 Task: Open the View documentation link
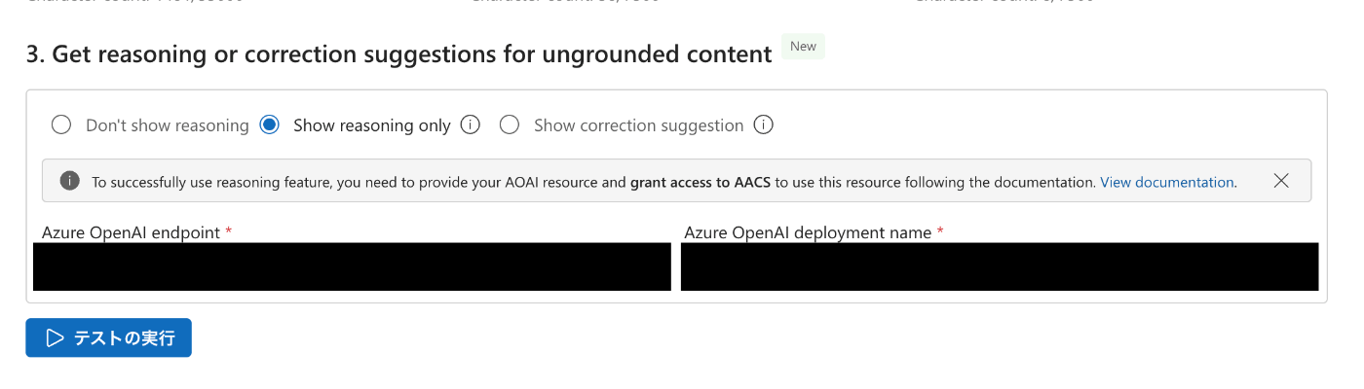tap(1167, 182)
